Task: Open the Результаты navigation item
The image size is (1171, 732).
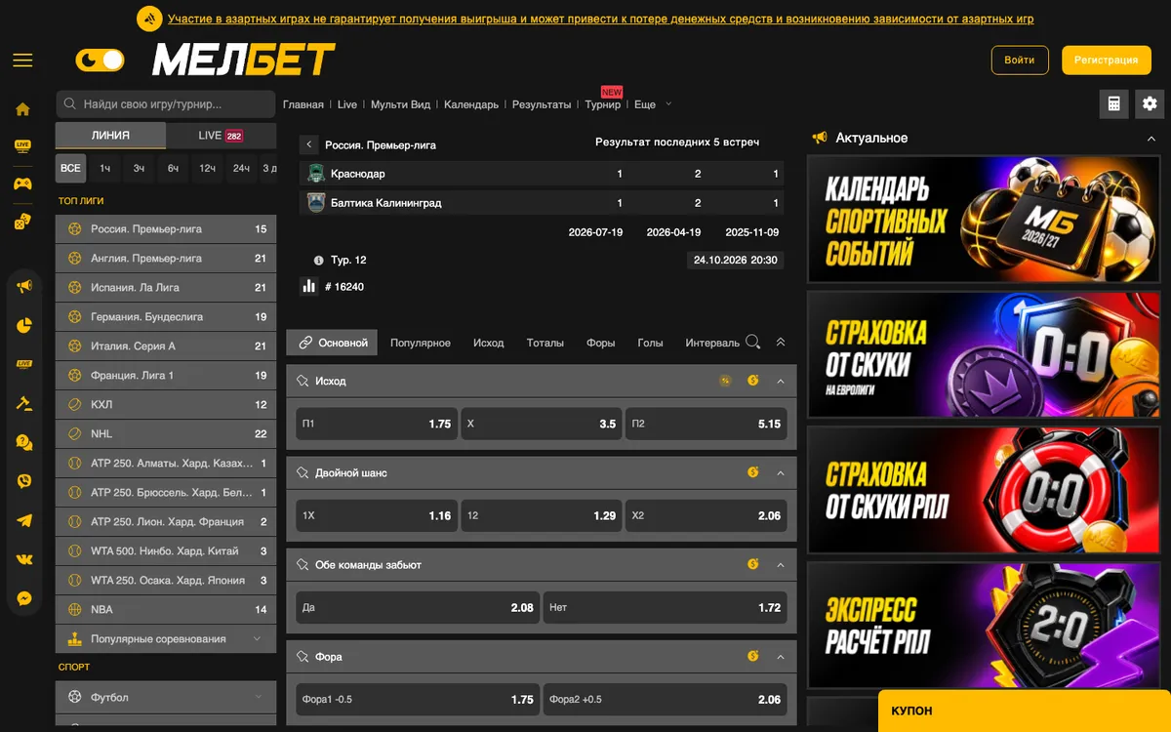Action: pyautogui.click(x=542, y=104)
